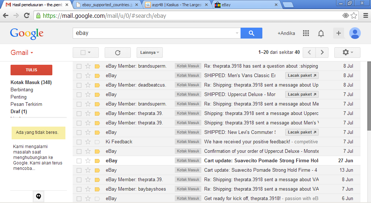This screenshot has width=371, height=203.
Task: Open Kotak Masuk (348) folder
Action: (31, 83)
